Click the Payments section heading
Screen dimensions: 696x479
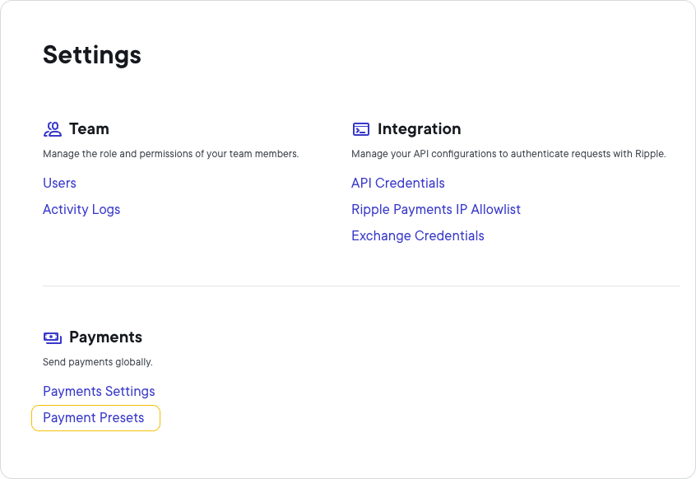[105, 337]
